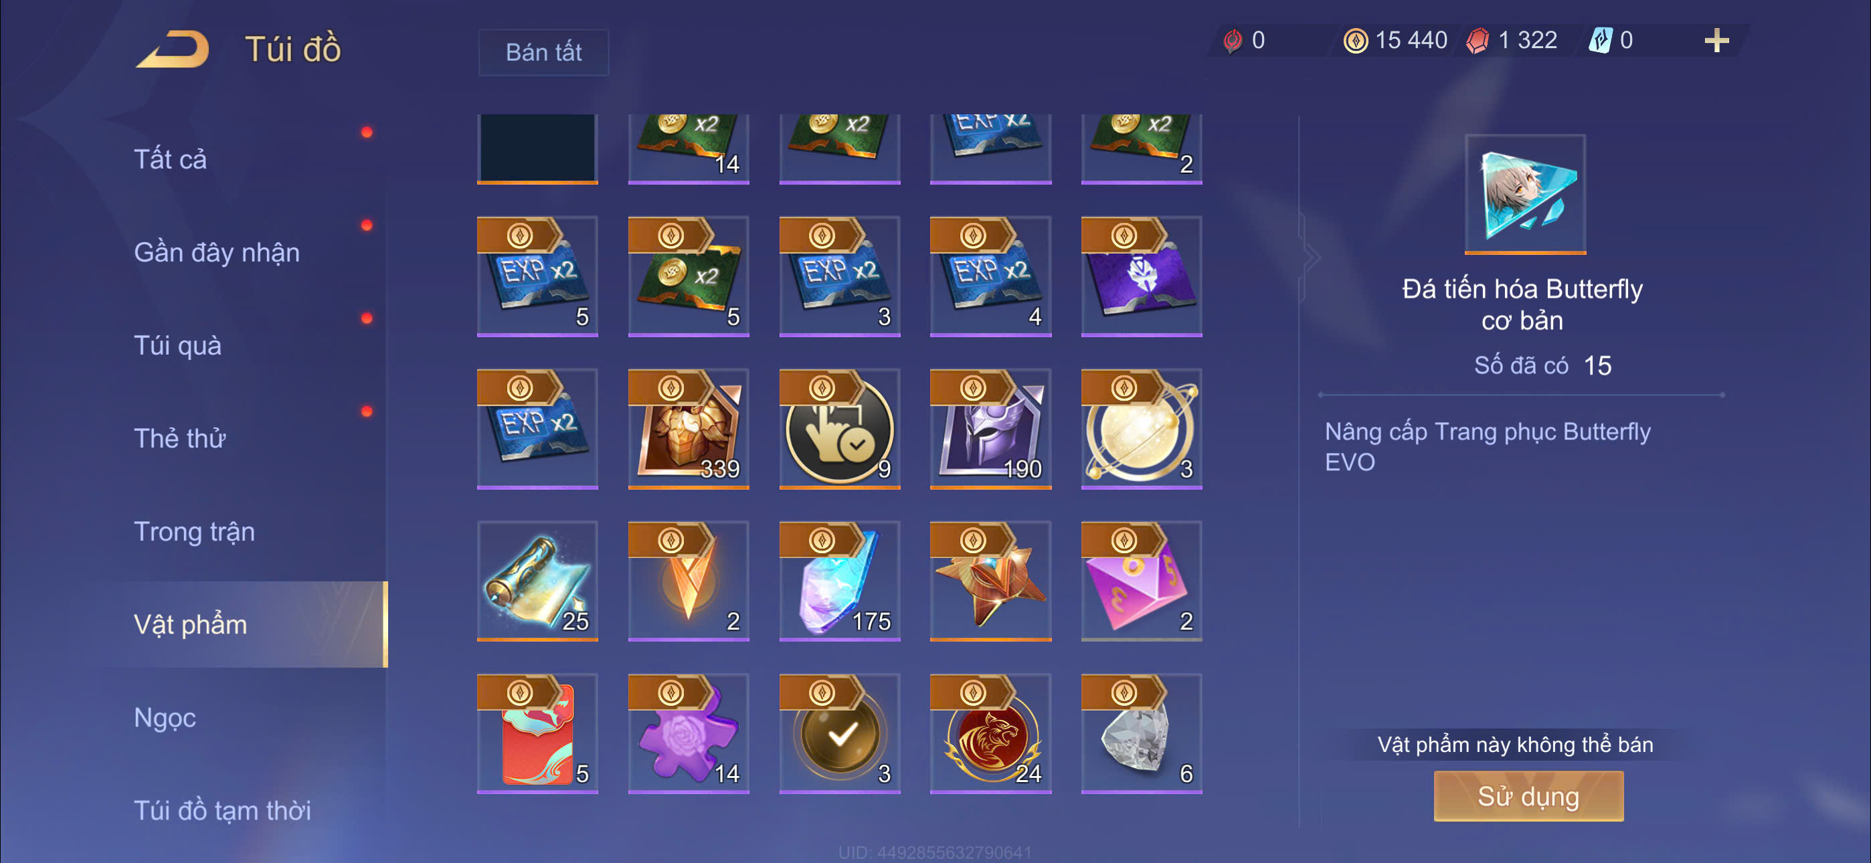Select the hand tap token showing 9
Image resolution: width=1871 pixels, height=863 pixels.
(840, 428)
